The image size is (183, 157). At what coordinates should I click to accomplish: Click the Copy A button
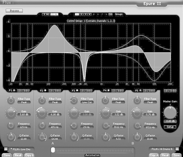154,155
